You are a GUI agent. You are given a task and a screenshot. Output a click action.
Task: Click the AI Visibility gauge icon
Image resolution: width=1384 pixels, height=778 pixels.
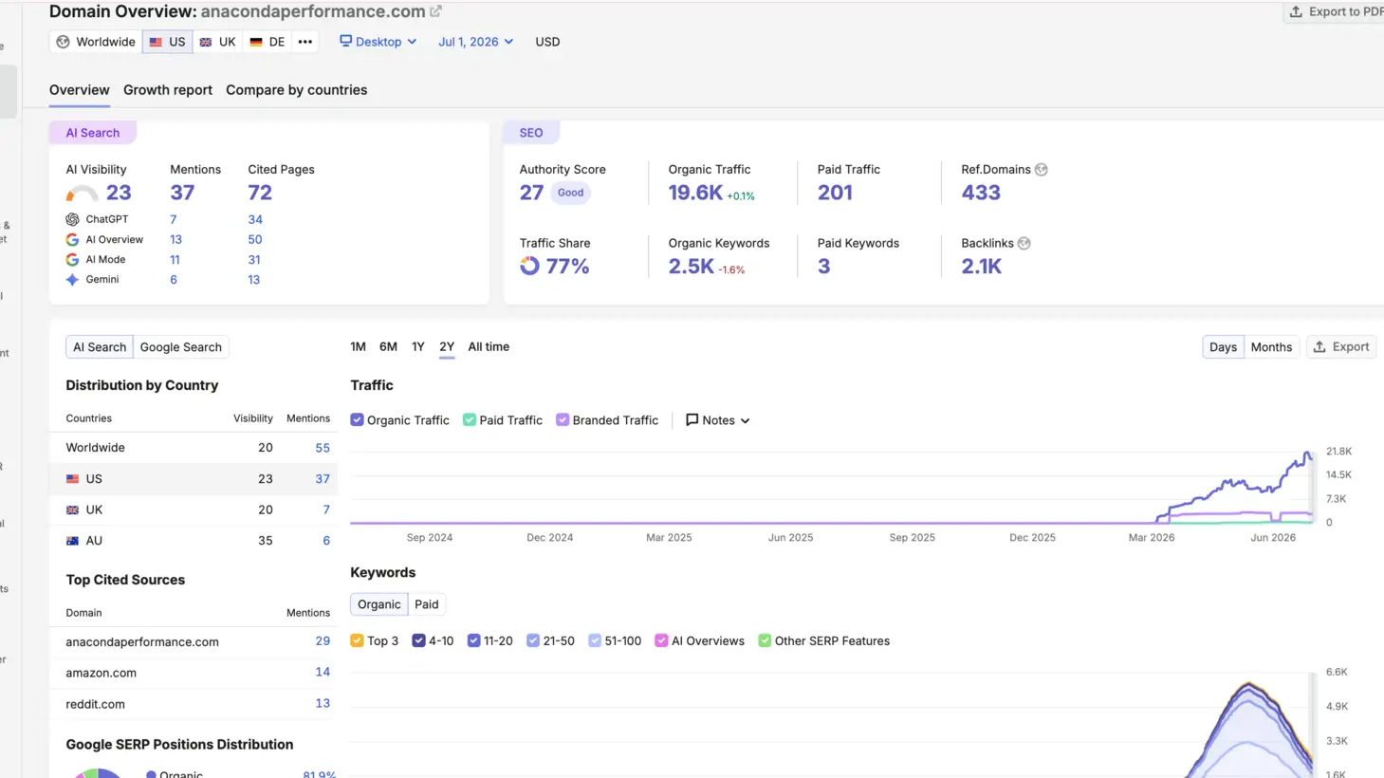[82, 194]
